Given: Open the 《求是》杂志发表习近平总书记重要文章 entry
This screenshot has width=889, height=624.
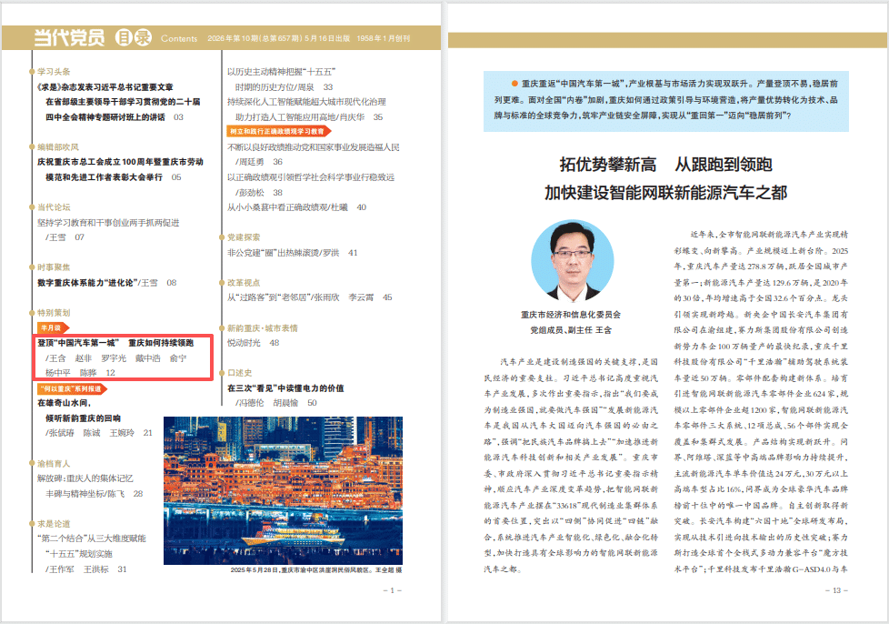Looking at the screenshot, I should click(x=105, y=86).
